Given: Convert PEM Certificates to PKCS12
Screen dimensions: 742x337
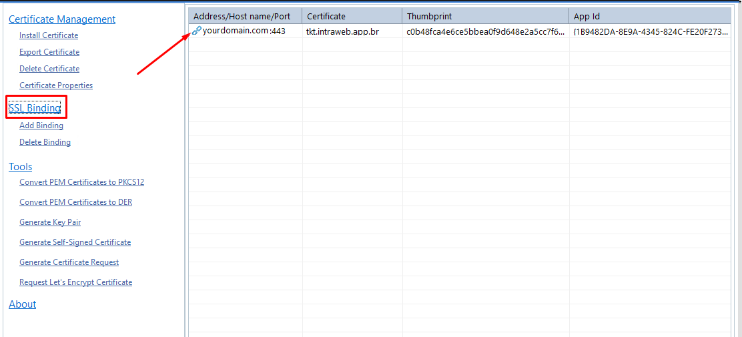Looking at the screenshot, I should [x=81, y=182].
